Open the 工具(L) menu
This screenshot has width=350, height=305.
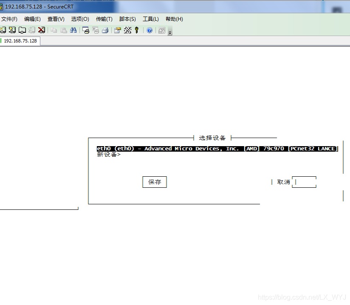tap(151, 19)
